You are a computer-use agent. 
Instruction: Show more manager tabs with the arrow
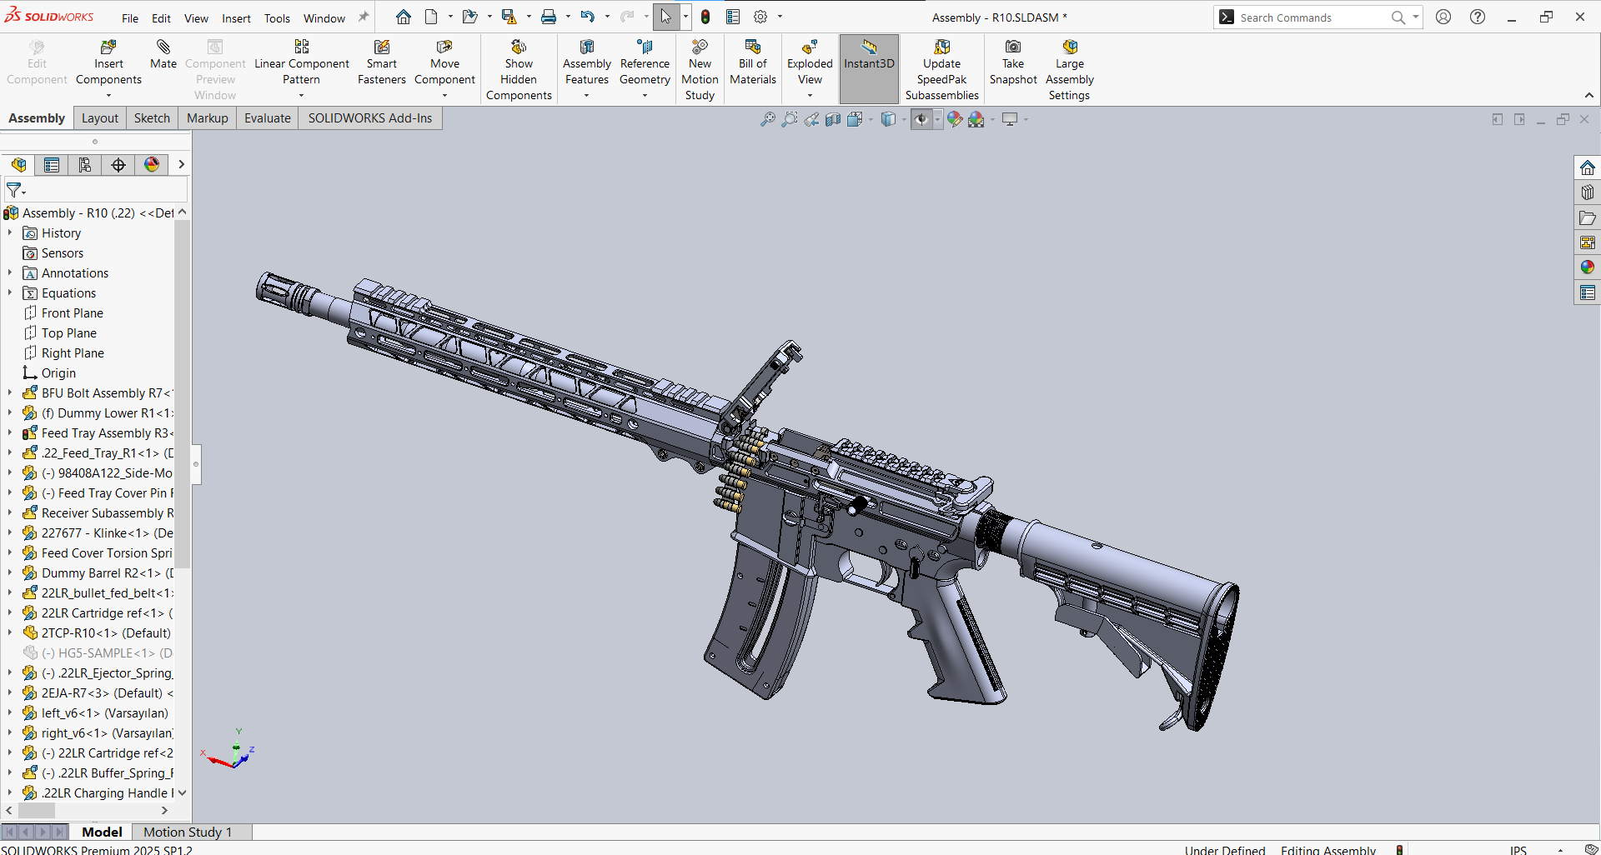click(181, 165)
